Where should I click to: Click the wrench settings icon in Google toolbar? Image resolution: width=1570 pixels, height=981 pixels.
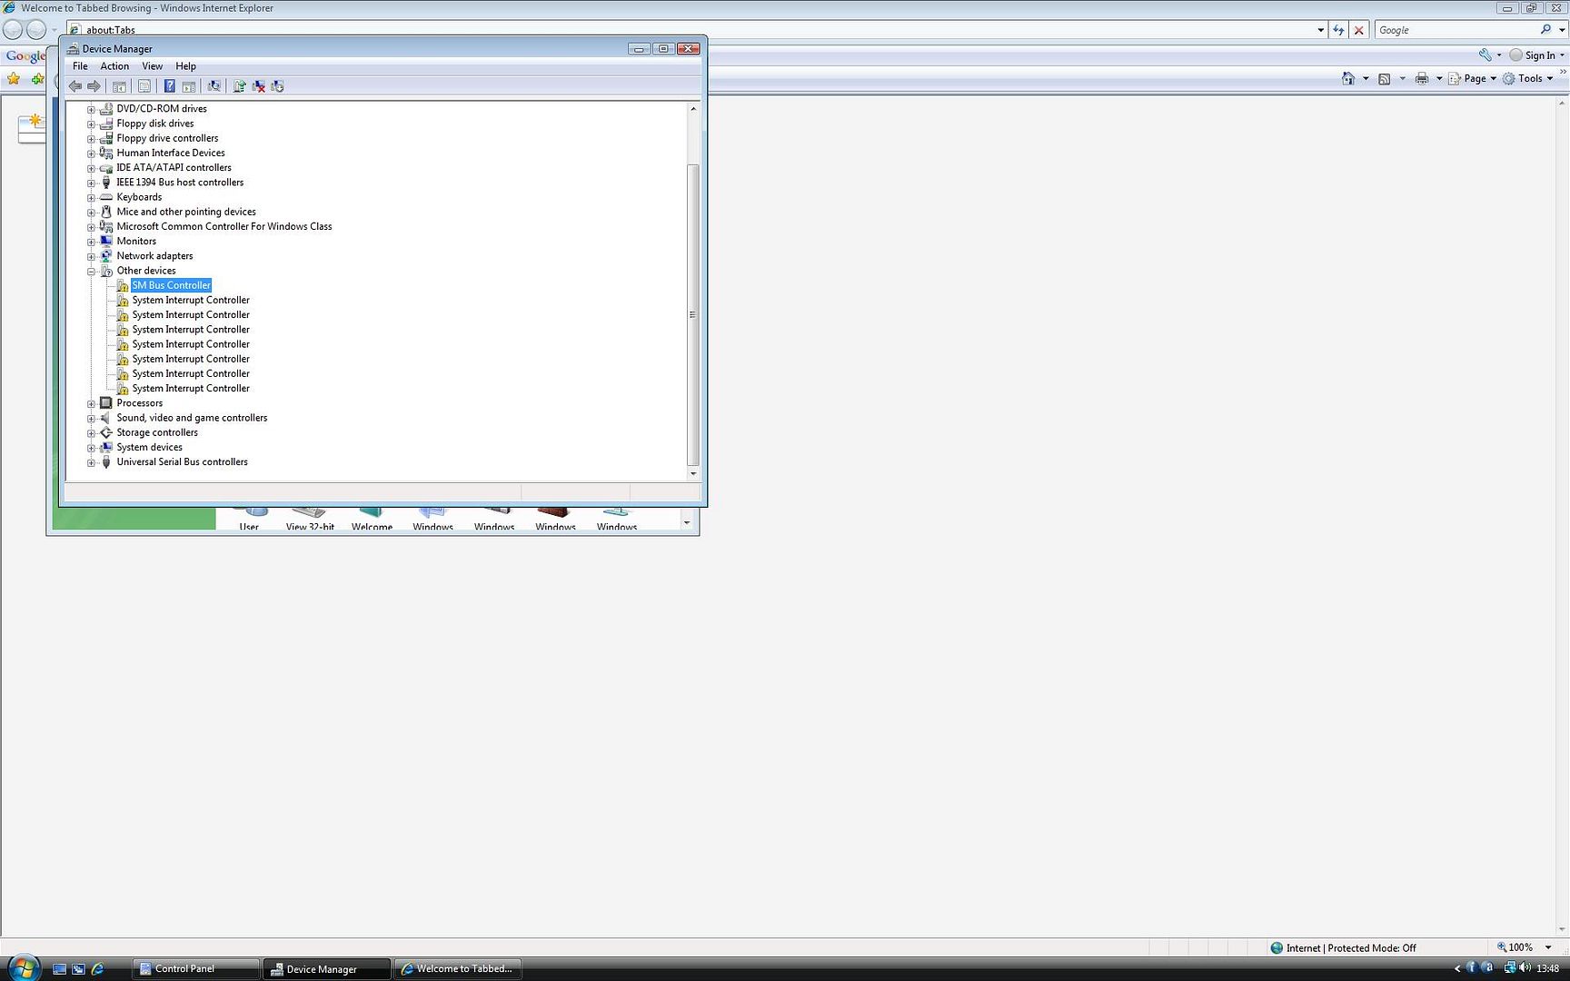tap(1485, 55)
